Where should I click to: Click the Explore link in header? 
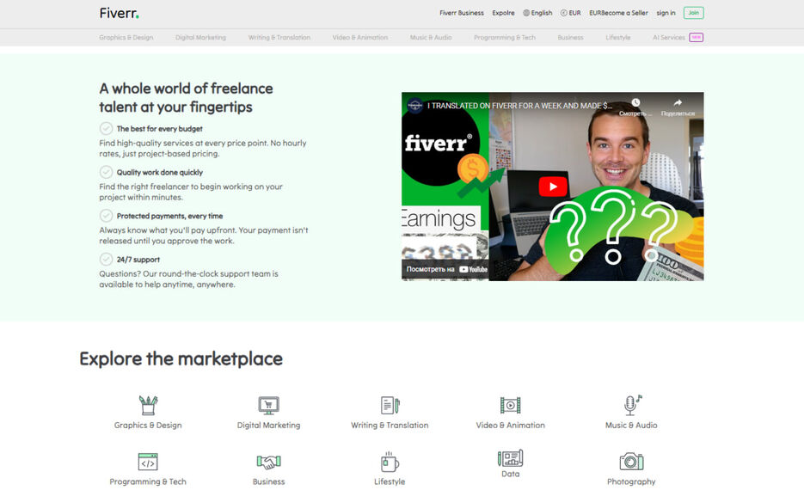(x=504, y=13)
